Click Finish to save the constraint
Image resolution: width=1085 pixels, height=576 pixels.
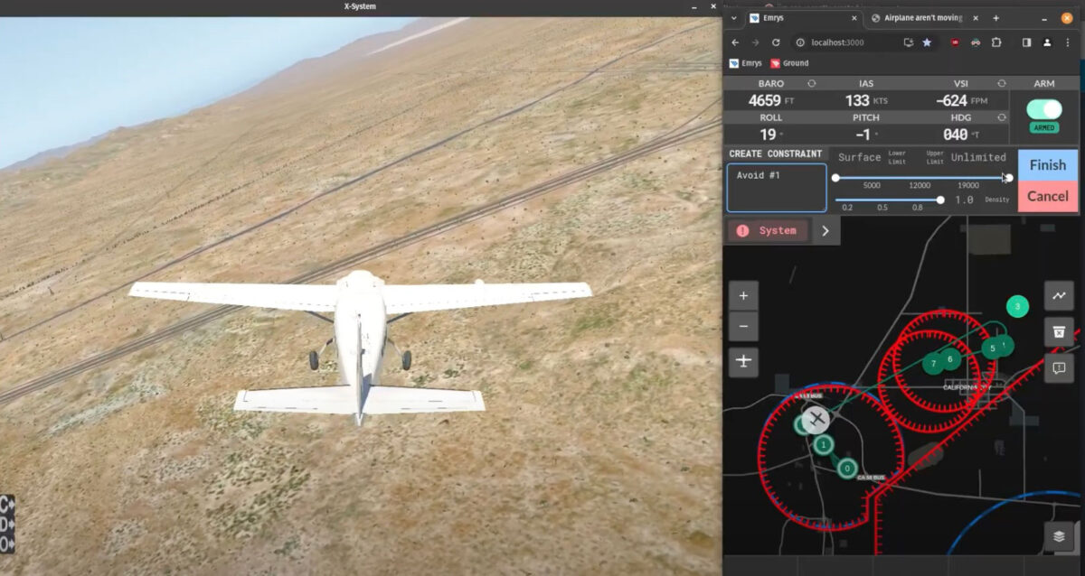coord(1048,165)
